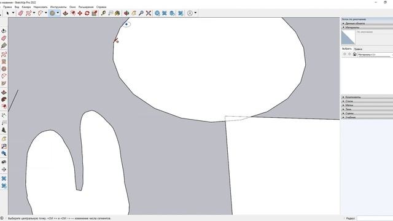
Task: Select the Tape Measure tool in top toolbar
Action: [103, 13]
